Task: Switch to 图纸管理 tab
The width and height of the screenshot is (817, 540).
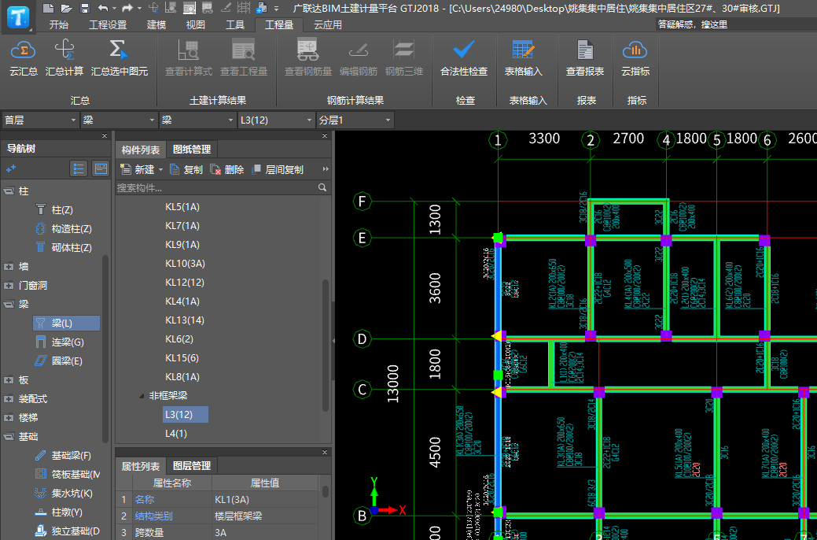Action: 192,150
